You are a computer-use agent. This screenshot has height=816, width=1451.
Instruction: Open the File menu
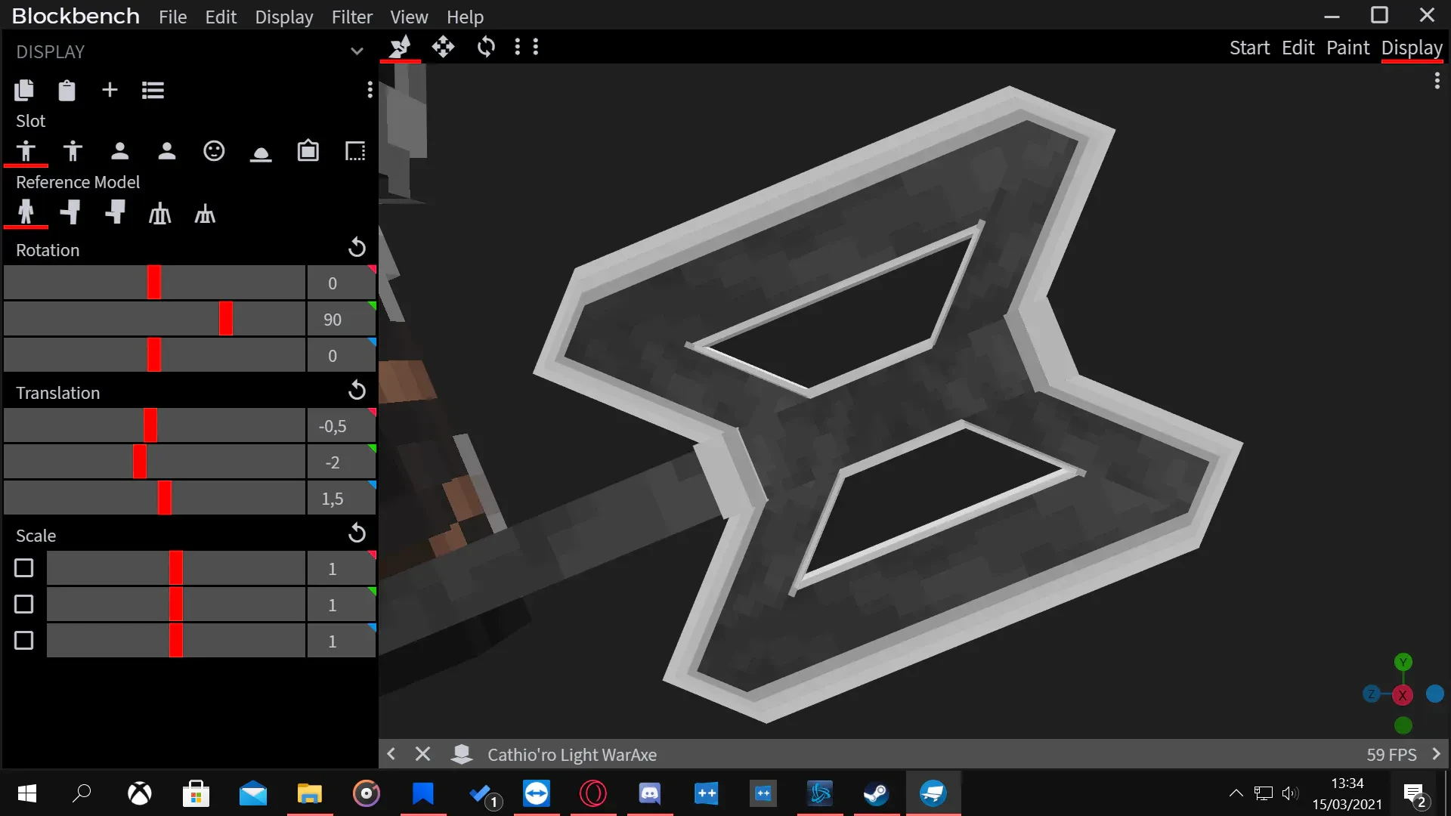(172, 17)
